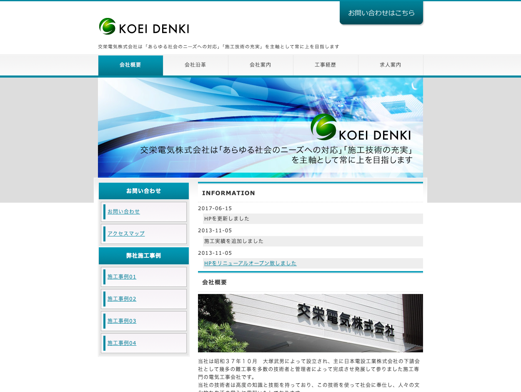Open 施工事例04 construction example

tap(122, 343)
